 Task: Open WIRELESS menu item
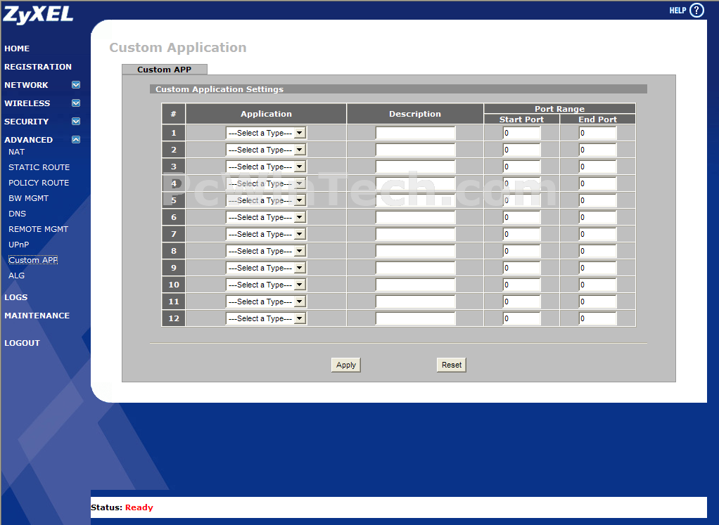click(x=27, y=103)
